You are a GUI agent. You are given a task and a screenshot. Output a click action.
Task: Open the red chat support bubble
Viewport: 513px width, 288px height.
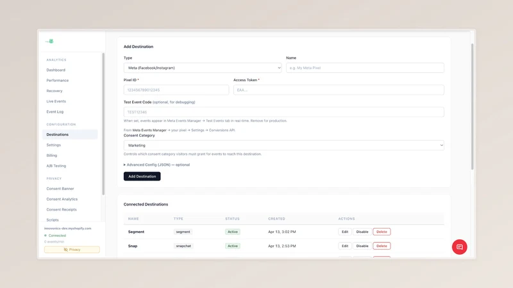click(459, 247)
